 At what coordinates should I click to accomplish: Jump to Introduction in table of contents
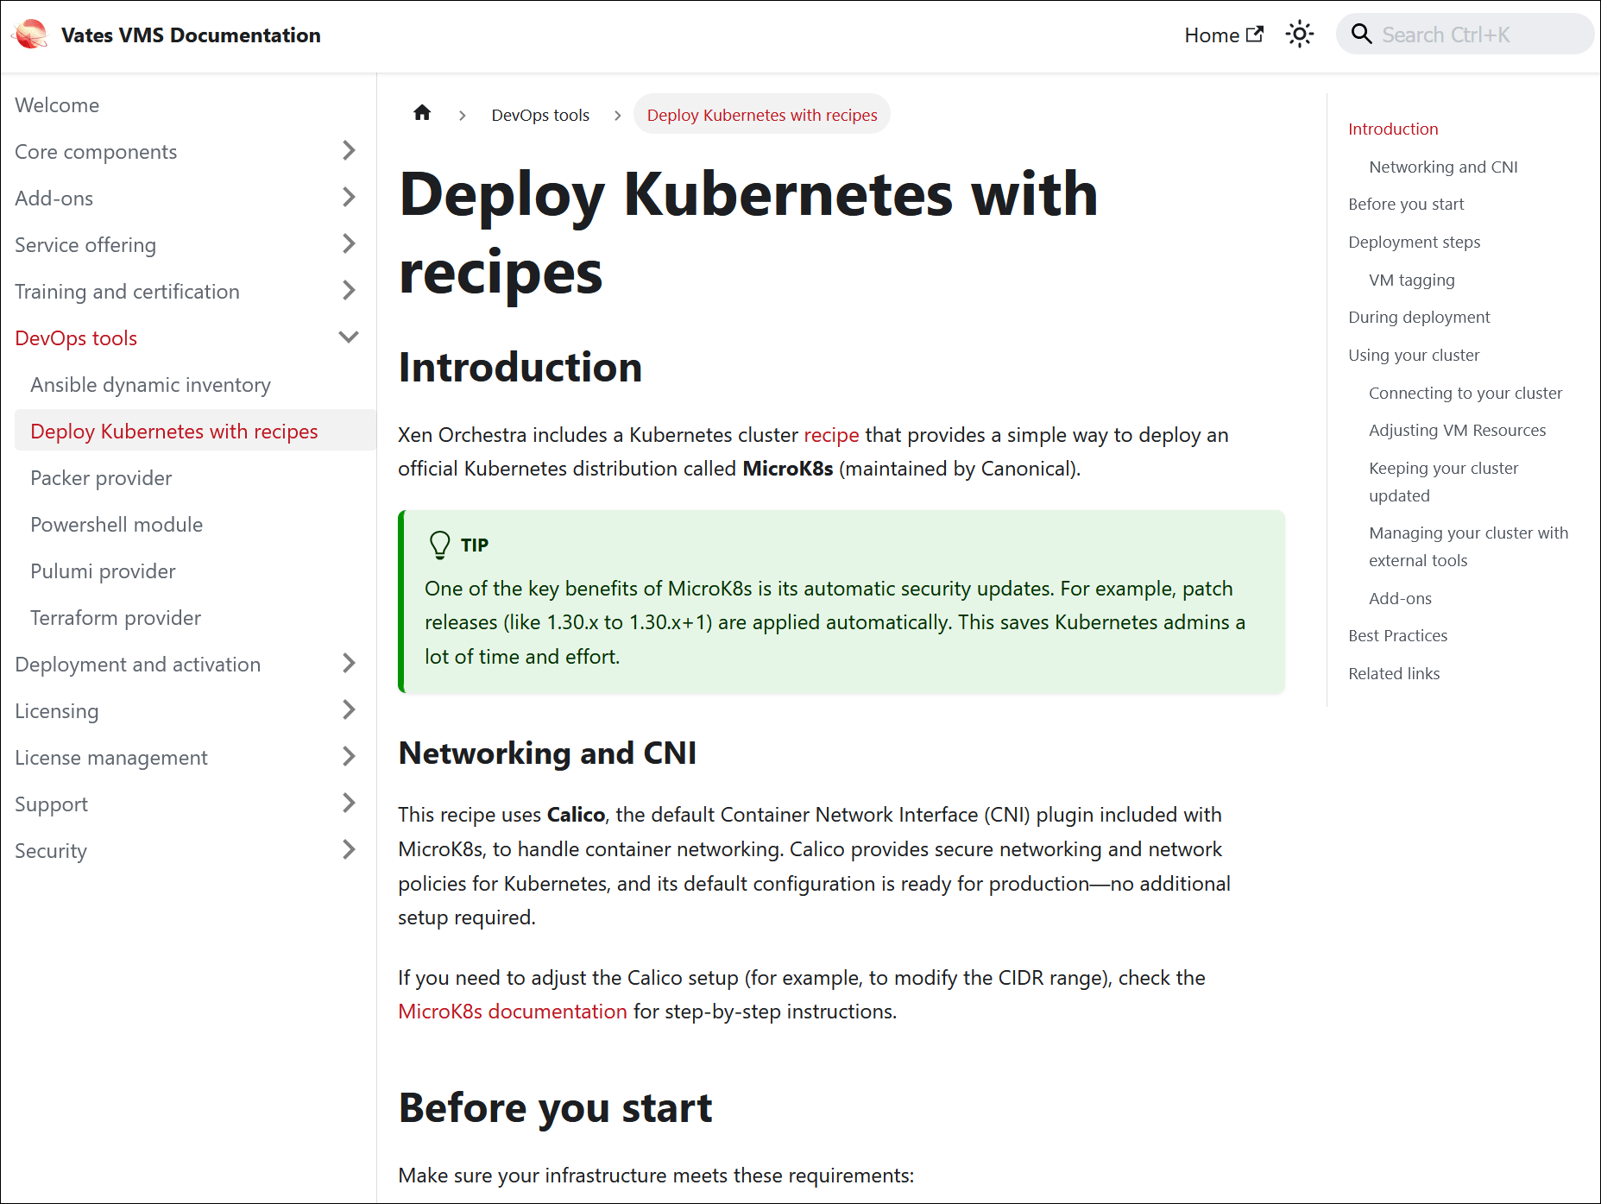[1393, 129]
